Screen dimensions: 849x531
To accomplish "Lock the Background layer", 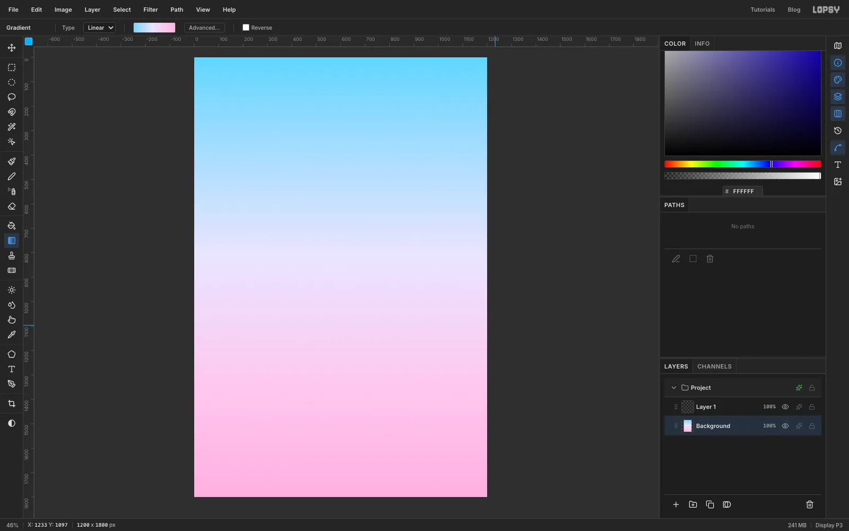I will [x=812, y=426].
